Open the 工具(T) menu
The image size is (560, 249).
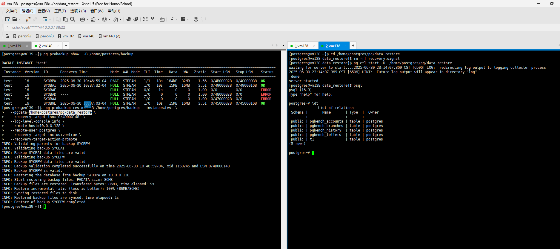click(60, 11)
